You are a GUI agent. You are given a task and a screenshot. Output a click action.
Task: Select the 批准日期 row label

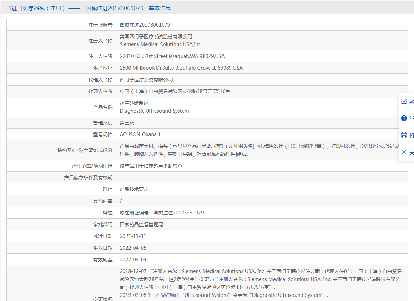[x=103, y=236]
